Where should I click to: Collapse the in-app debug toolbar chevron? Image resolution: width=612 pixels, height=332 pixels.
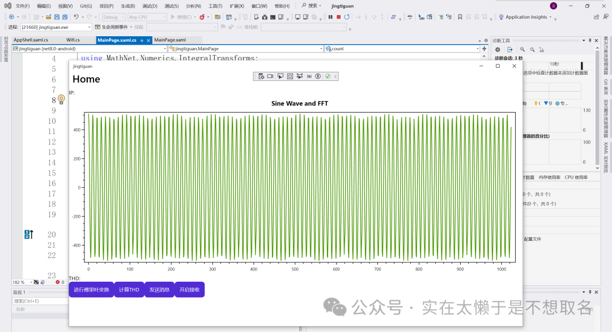pos(335,76)
